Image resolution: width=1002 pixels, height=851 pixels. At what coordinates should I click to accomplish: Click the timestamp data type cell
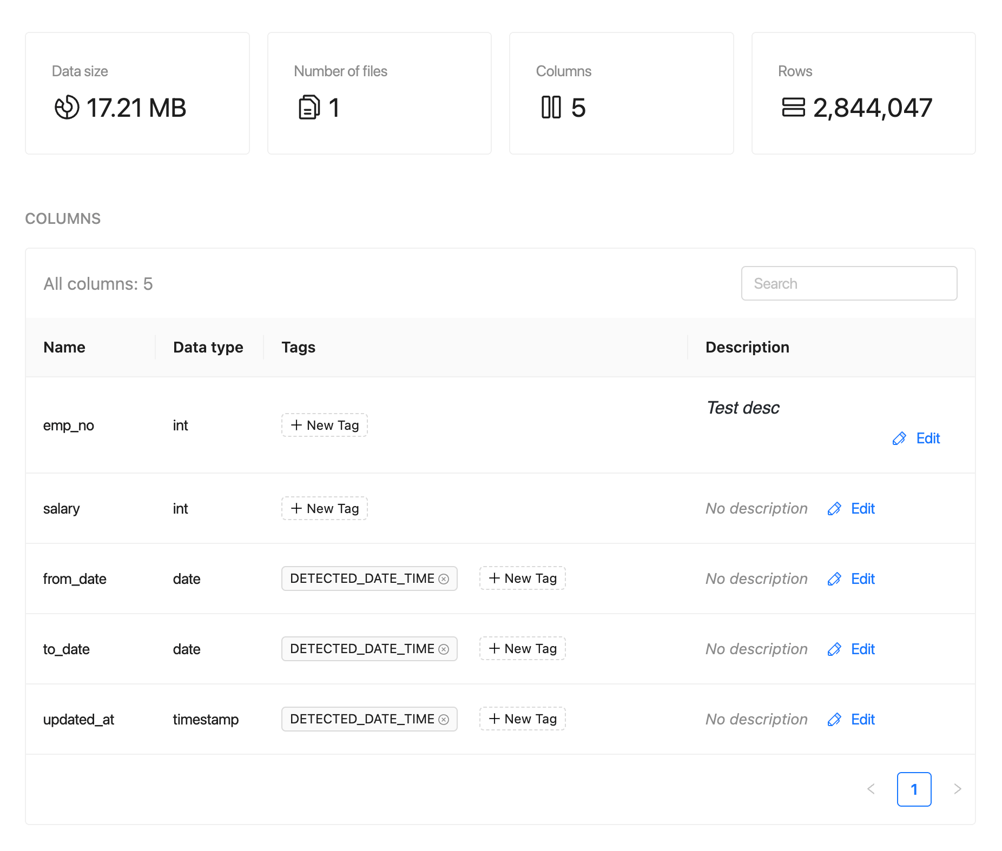tap(206, 720)
